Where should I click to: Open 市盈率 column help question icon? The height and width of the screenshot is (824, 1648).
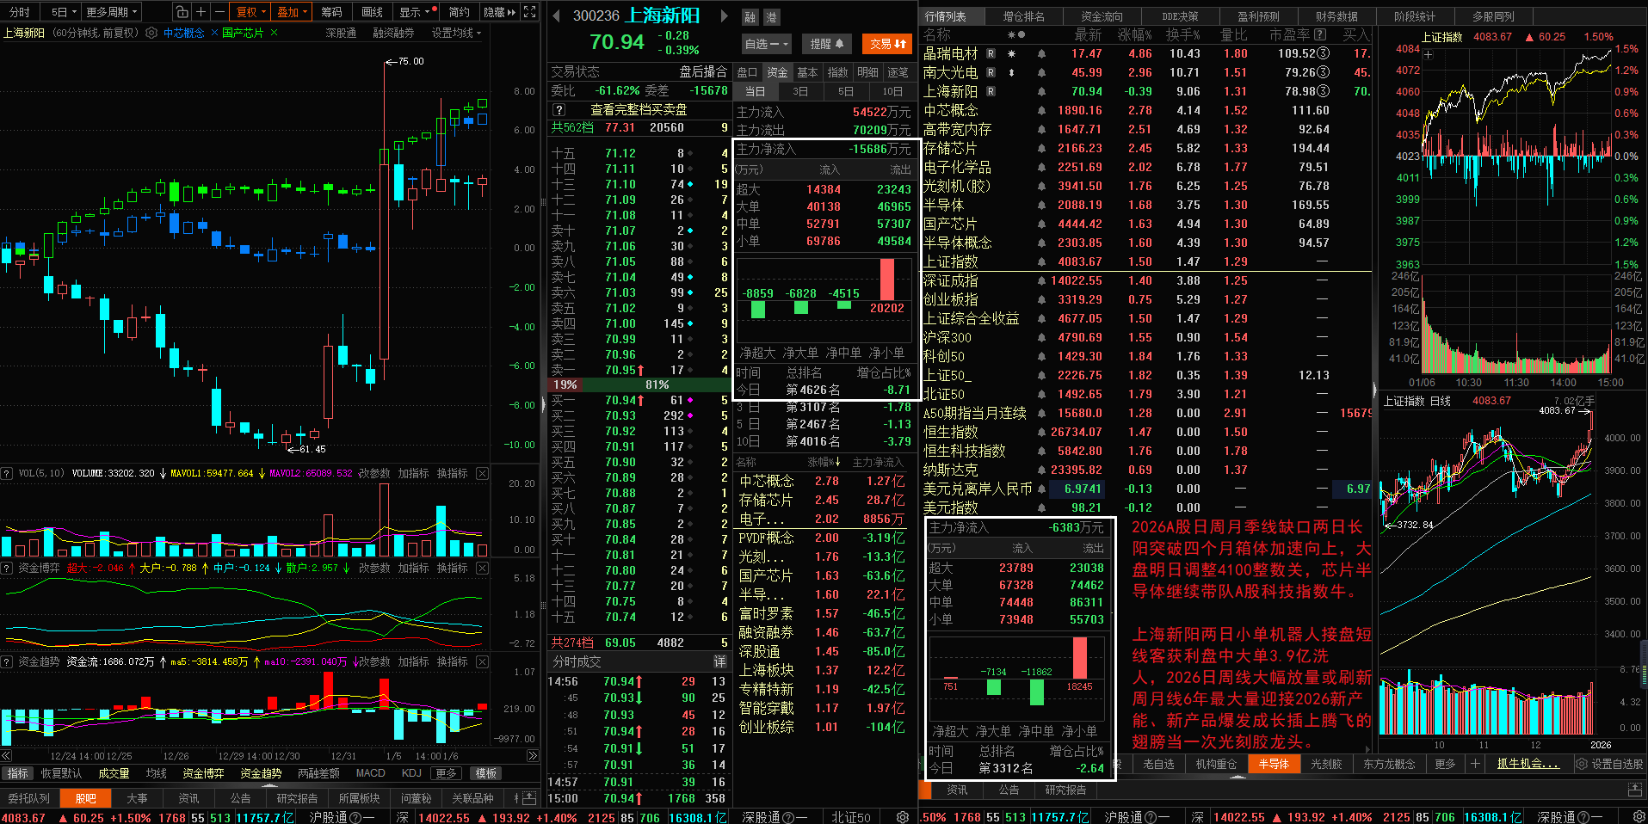coord(1320,34)
